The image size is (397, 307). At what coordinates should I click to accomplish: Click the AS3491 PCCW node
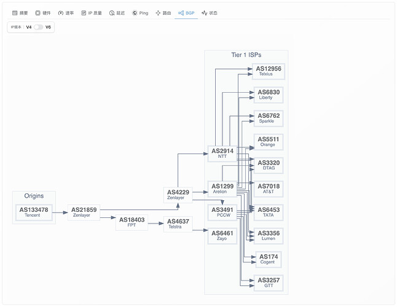pyautogui.click(x=222, y=212)
